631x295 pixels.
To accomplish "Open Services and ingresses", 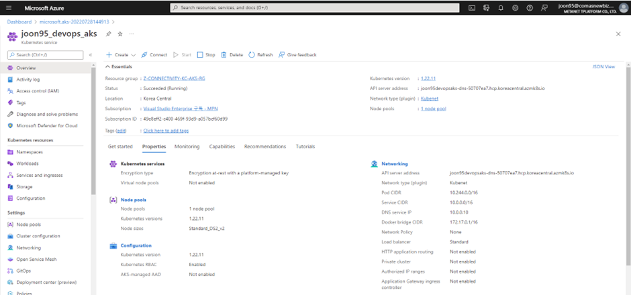I will 40,175.
